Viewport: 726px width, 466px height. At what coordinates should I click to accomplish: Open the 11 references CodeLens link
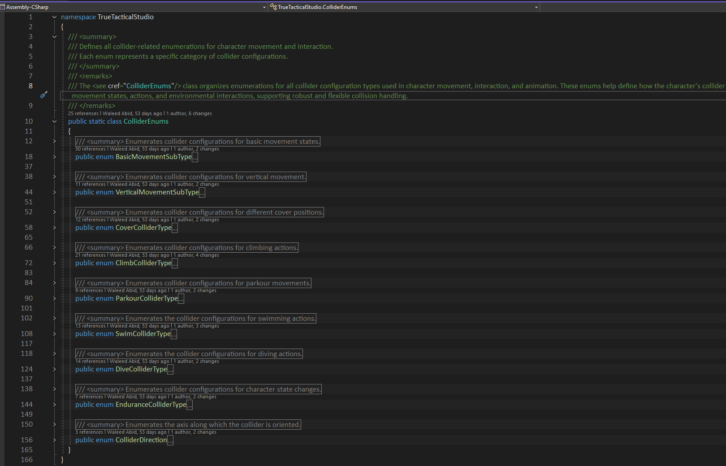click(x=91, y=185)
